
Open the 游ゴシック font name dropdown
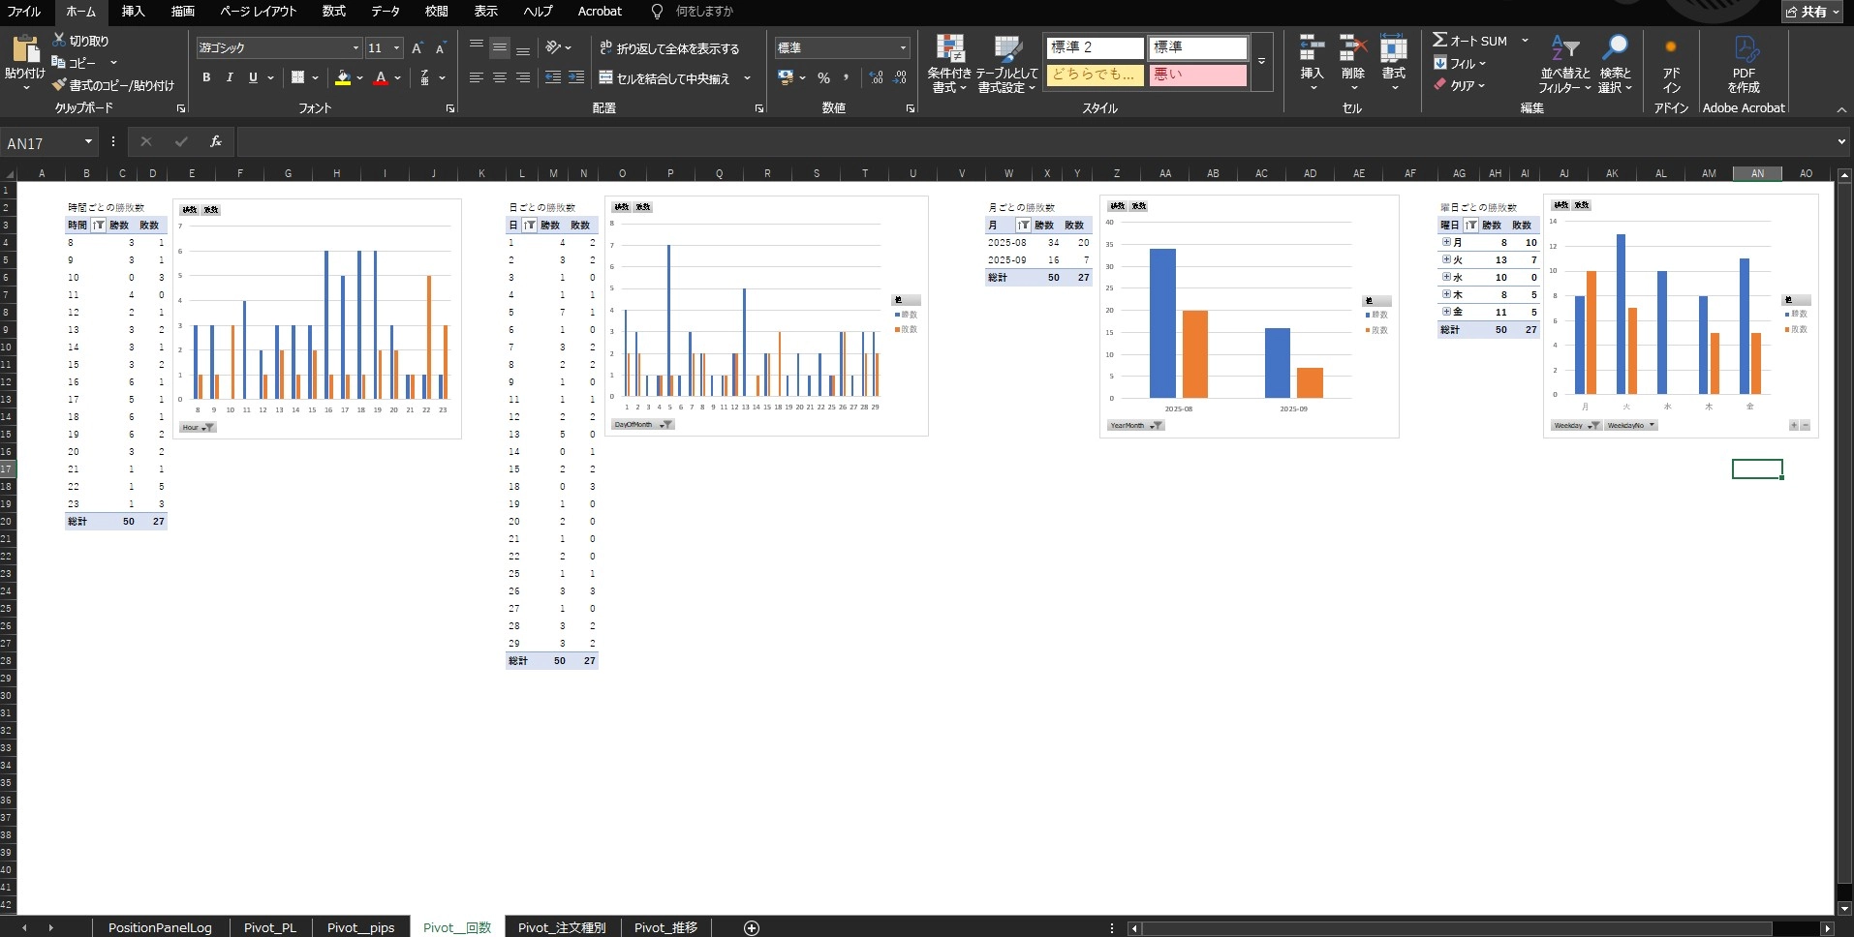(x=355, y=48)
